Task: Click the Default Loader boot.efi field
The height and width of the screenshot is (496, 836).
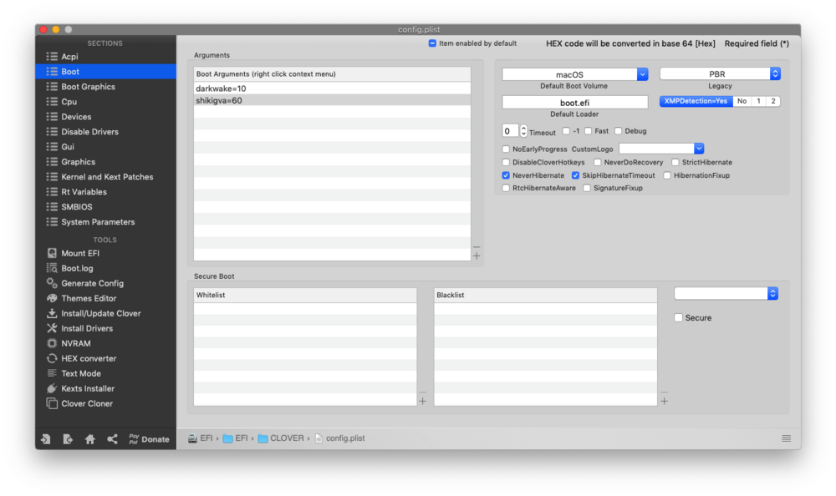Action: [x=574, y=102]
